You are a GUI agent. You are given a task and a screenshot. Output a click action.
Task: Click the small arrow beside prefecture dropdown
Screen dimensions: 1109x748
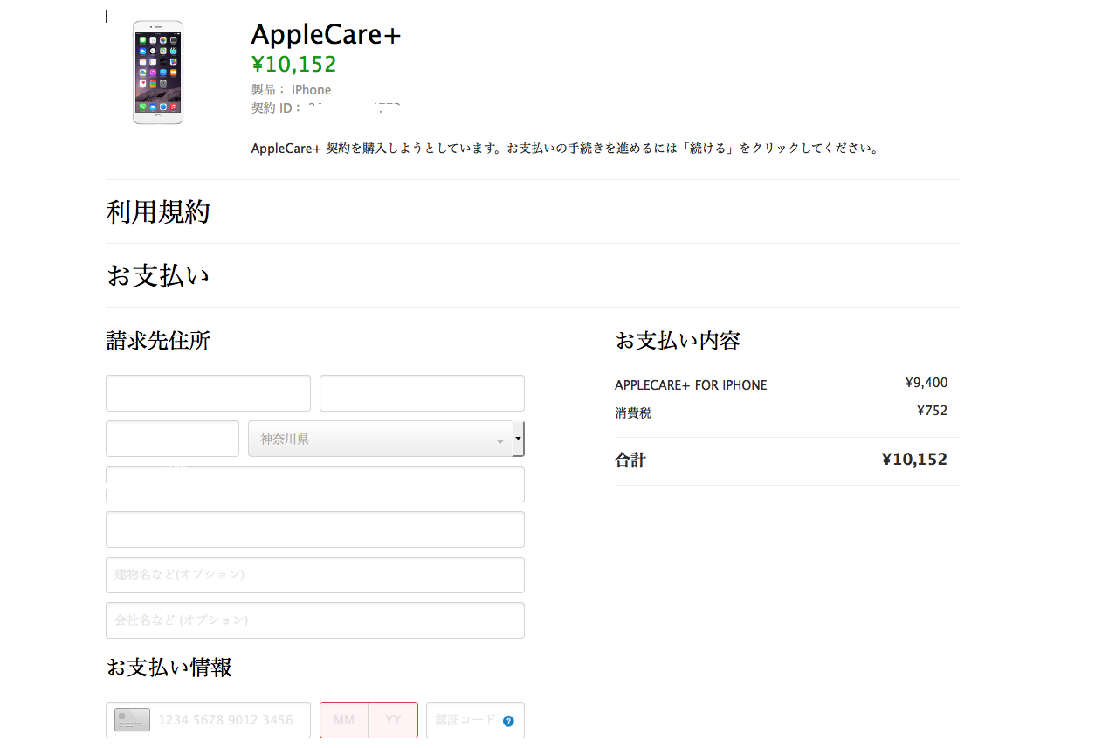tap(519, 439)
